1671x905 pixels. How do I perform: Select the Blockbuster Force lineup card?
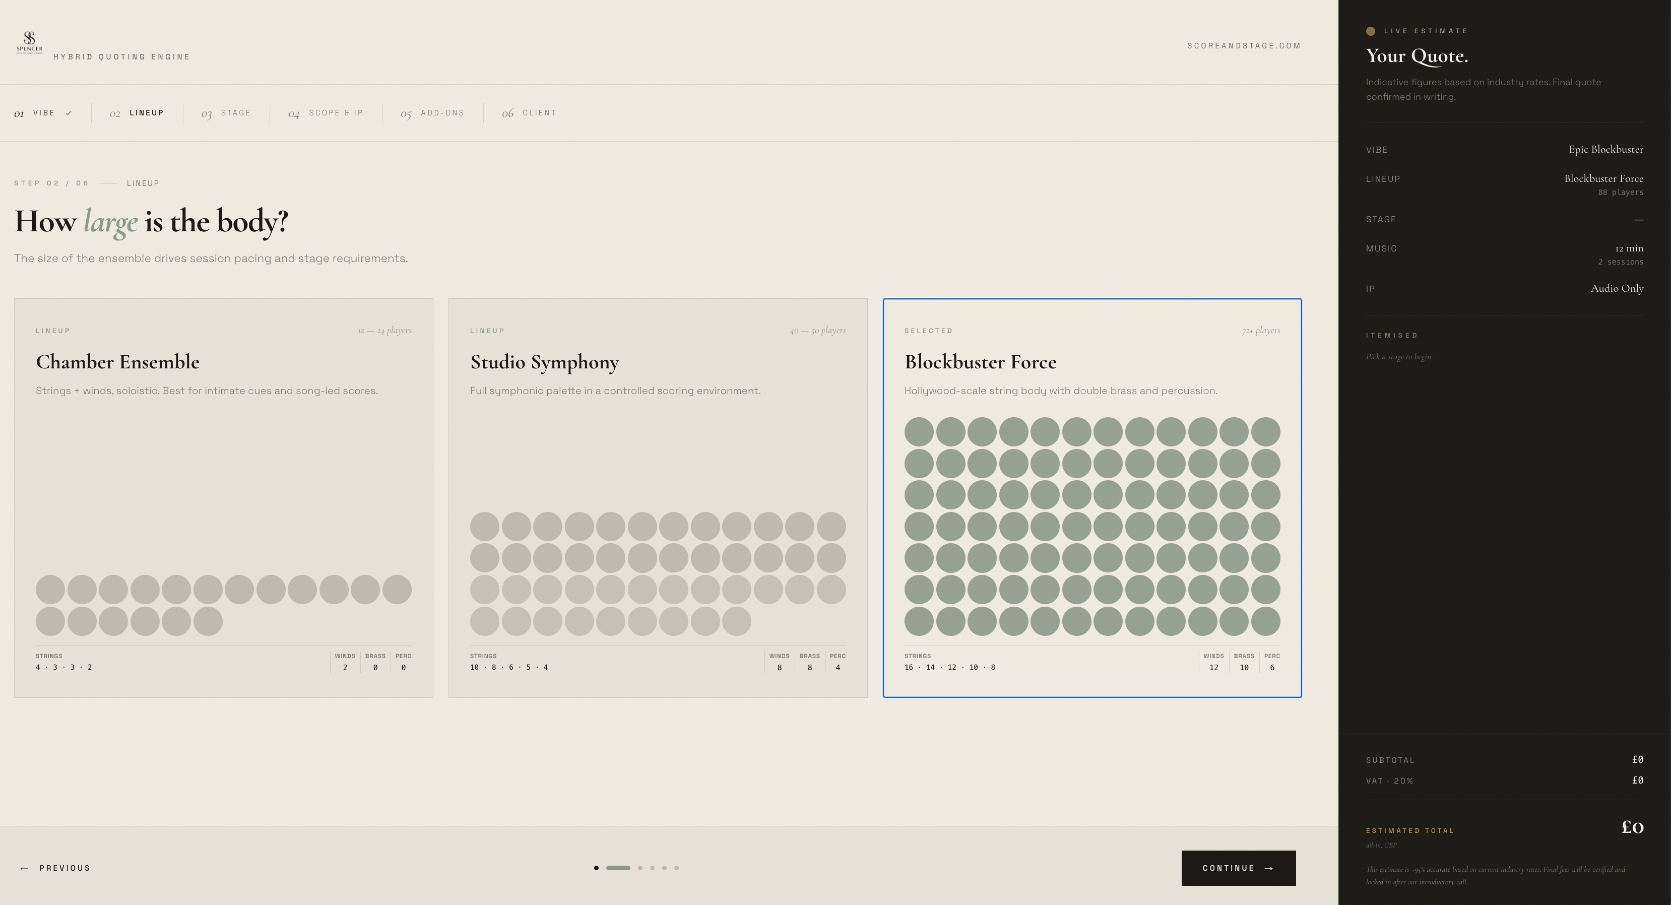click(x=1092, y=497)
